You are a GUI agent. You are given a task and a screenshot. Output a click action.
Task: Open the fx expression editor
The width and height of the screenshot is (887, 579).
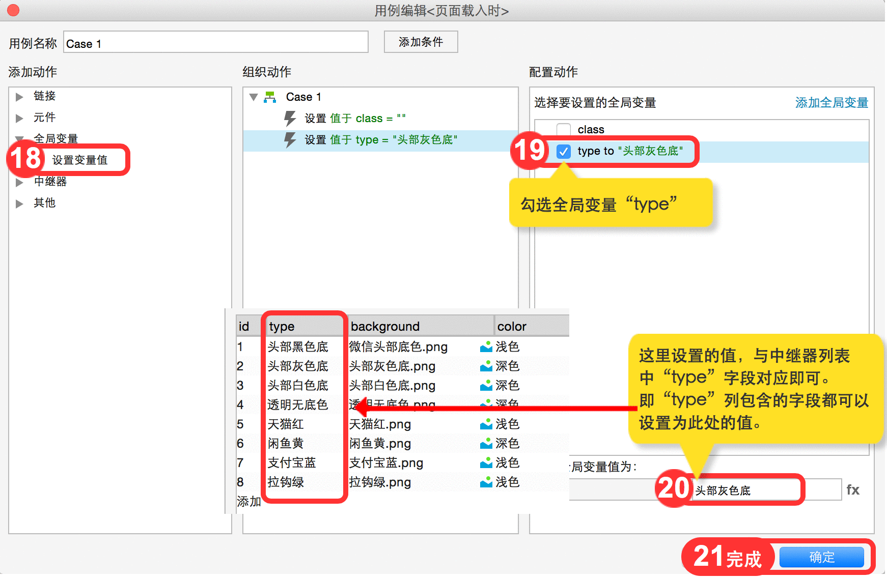tap(853, 490)
